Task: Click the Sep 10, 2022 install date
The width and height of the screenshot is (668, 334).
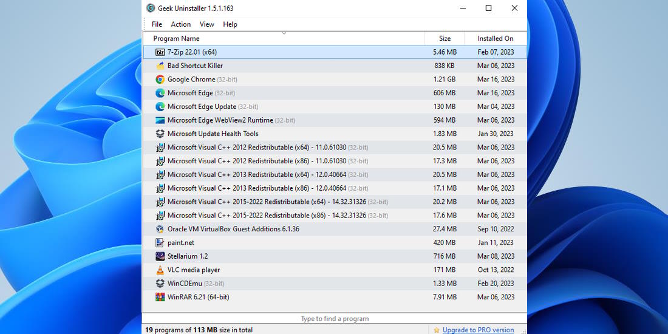Action: (x=496, y=229)
